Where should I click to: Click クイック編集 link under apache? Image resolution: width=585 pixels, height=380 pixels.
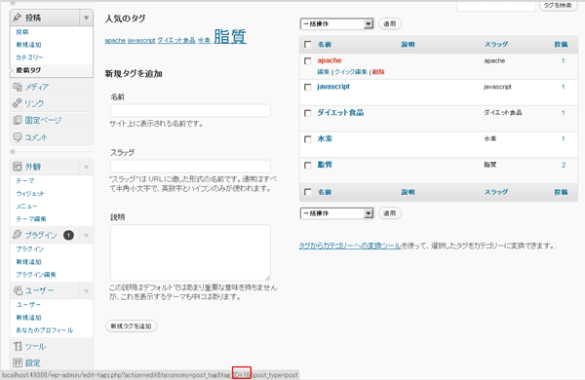click(351, 72)
